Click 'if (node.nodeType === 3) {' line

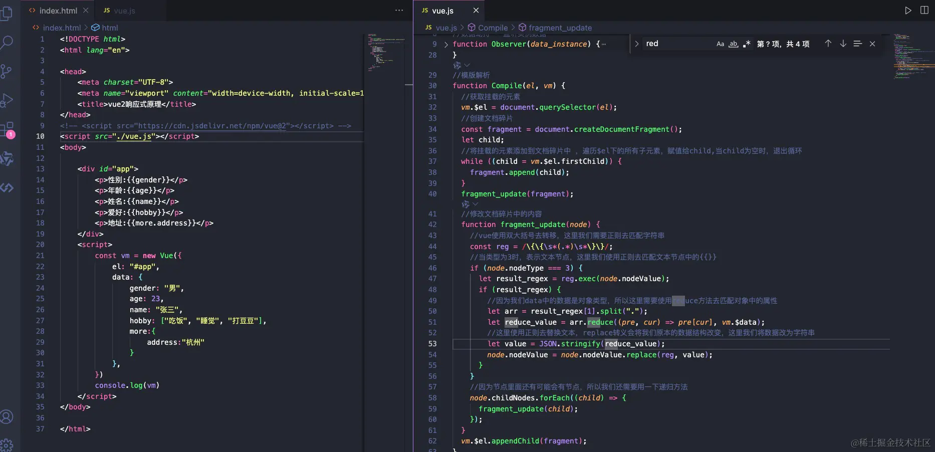526,268
